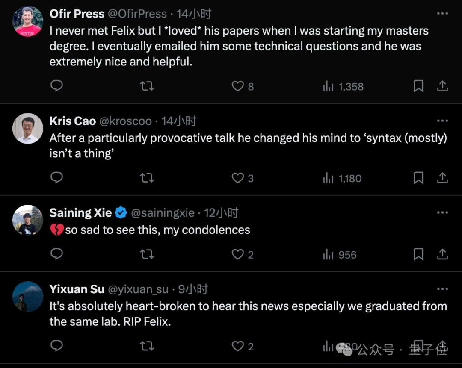The height and width of the screenshot is (368, 462).
Task: Like Kris Cao's tweet
Action: 238,178
